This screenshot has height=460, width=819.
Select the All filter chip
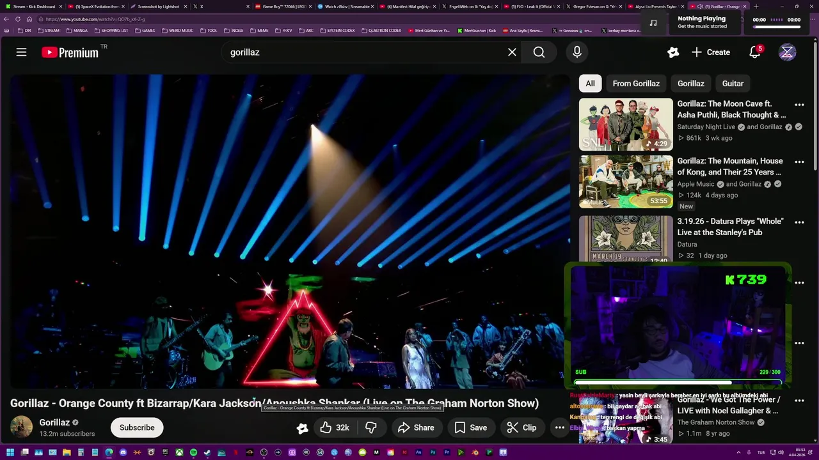590,84
